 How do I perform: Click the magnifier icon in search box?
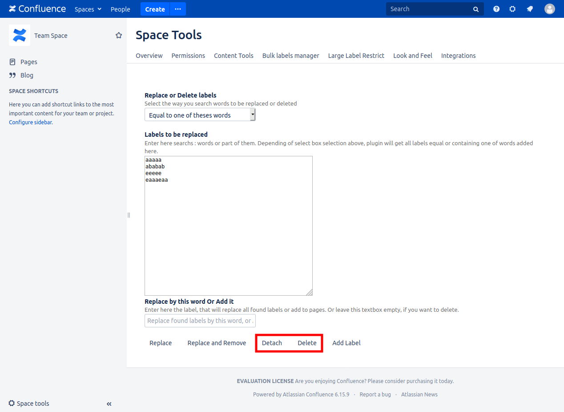pyautogui.click(x=475, y=9)
